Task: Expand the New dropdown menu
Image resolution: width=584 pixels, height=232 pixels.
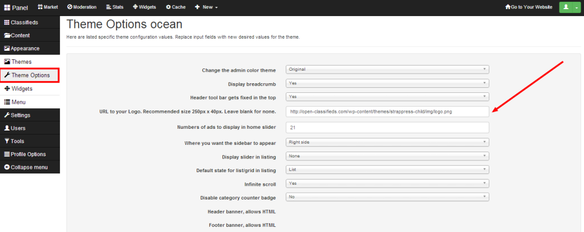Action: pos(206,7)
